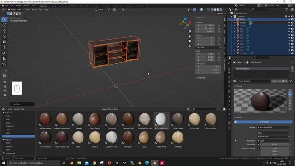Click the viewport zoom magnifier icon

coord(189,32)
